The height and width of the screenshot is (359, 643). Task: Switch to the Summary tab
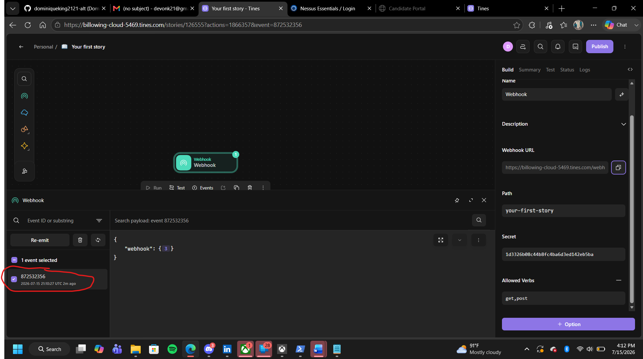click(530, 69)
